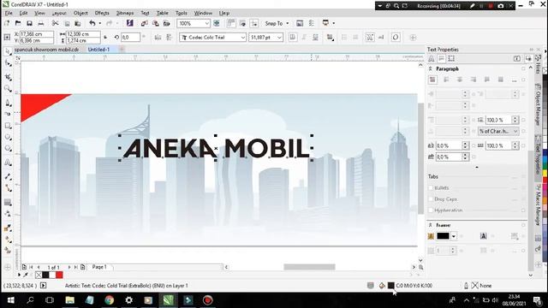The width and height of the screenshot is (548, 308).
Task: Select the Crop tool
Action: [8, 77]
